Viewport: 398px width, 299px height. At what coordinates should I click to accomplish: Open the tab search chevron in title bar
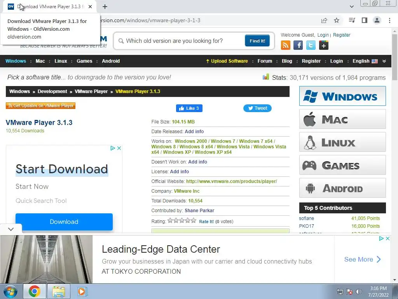(x=351, y=7)
